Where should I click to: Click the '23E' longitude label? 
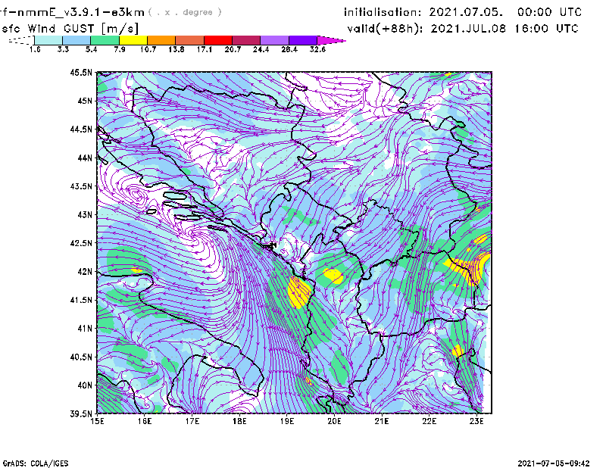[476, 421]
